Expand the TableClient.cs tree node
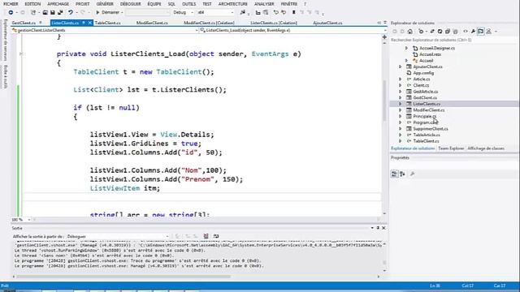Image resolution: width=520 pixels, height=292 pixels. [x=401, y=141]
